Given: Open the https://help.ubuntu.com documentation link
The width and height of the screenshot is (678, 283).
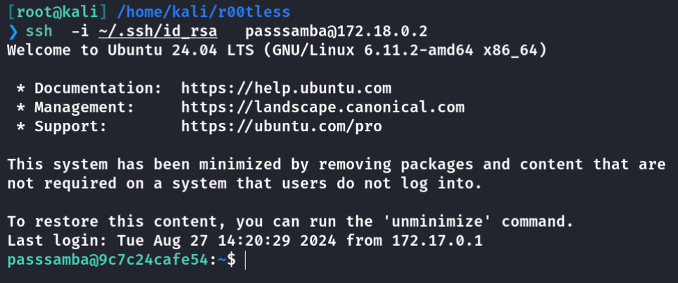Looking at the screenshot, I should [x=286, y=88].
